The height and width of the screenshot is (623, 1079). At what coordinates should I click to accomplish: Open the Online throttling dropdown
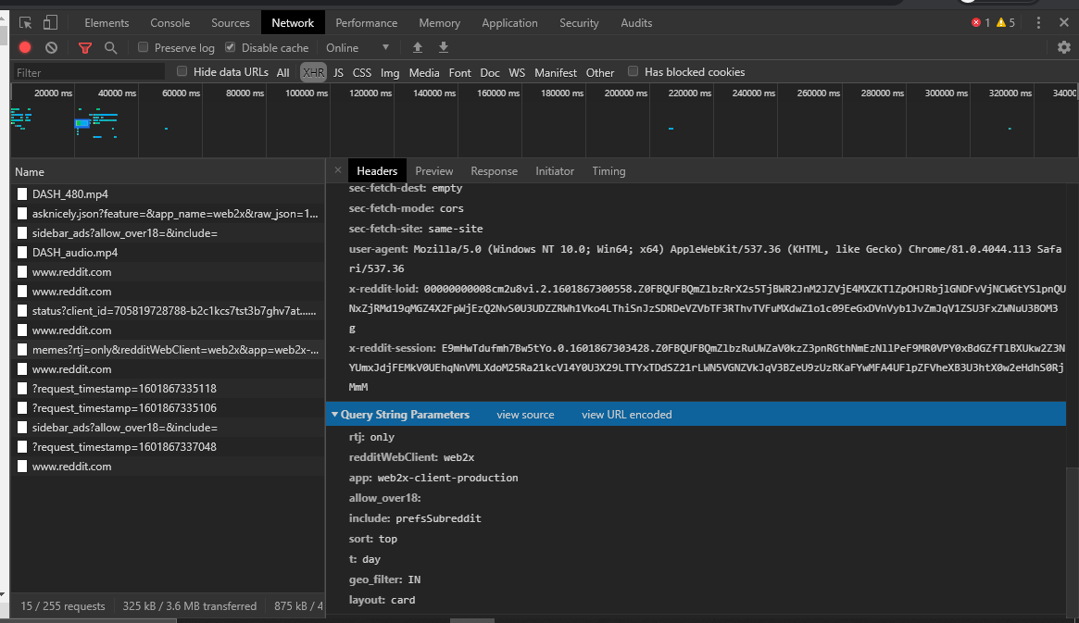(357, 48)
